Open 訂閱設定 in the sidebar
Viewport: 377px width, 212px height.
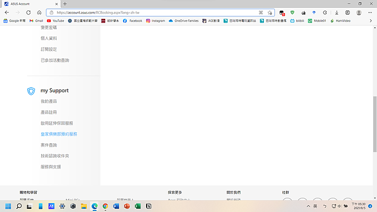pyautogui.click(x=49, y=49)
